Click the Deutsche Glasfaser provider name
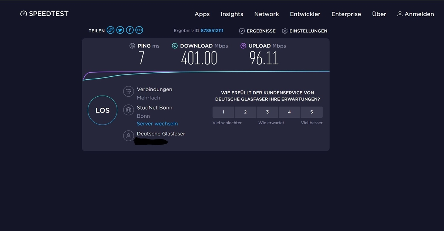 (x=161, y=134)
